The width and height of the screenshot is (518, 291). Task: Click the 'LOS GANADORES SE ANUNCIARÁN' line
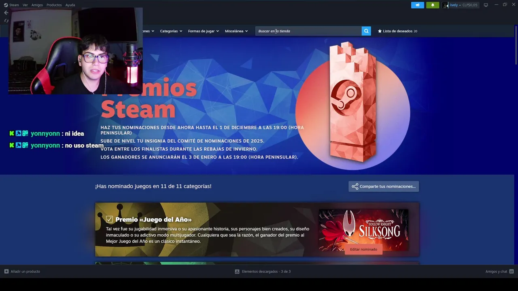(x=199, y=157)
